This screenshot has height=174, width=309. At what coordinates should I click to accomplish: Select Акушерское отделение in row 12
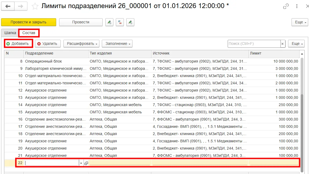pyautogui.click(x=56, y=90)
